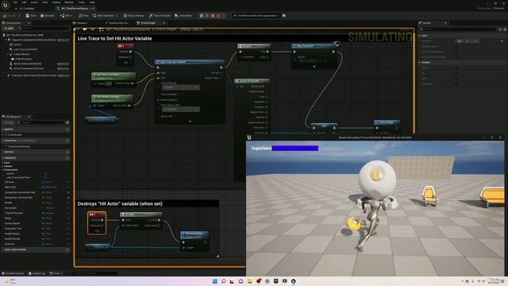Click the plus on the Variables section
The width and height of the screenshot is (508, 286).
67,158
